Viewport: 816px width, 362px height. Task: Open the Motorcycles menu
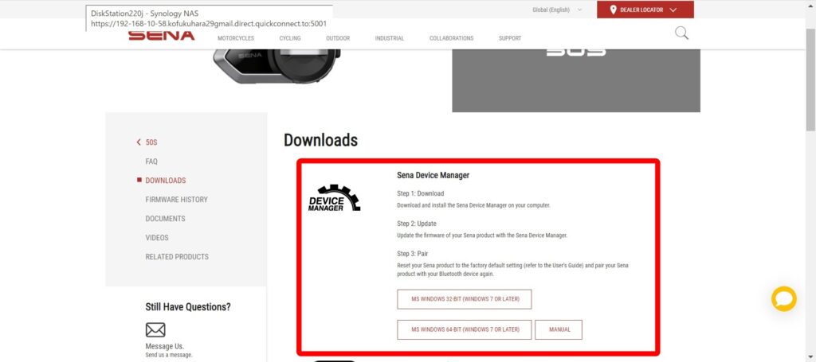tap(236, 38)
